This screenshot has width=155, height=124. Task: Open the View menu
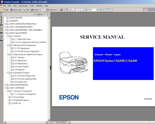pos(15,6)
